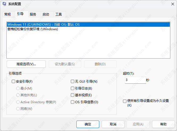177x131 pixels.
Task: Enable the 安全引导(F) checkbox
Action: pyautogui.click(x=14, y=82)
